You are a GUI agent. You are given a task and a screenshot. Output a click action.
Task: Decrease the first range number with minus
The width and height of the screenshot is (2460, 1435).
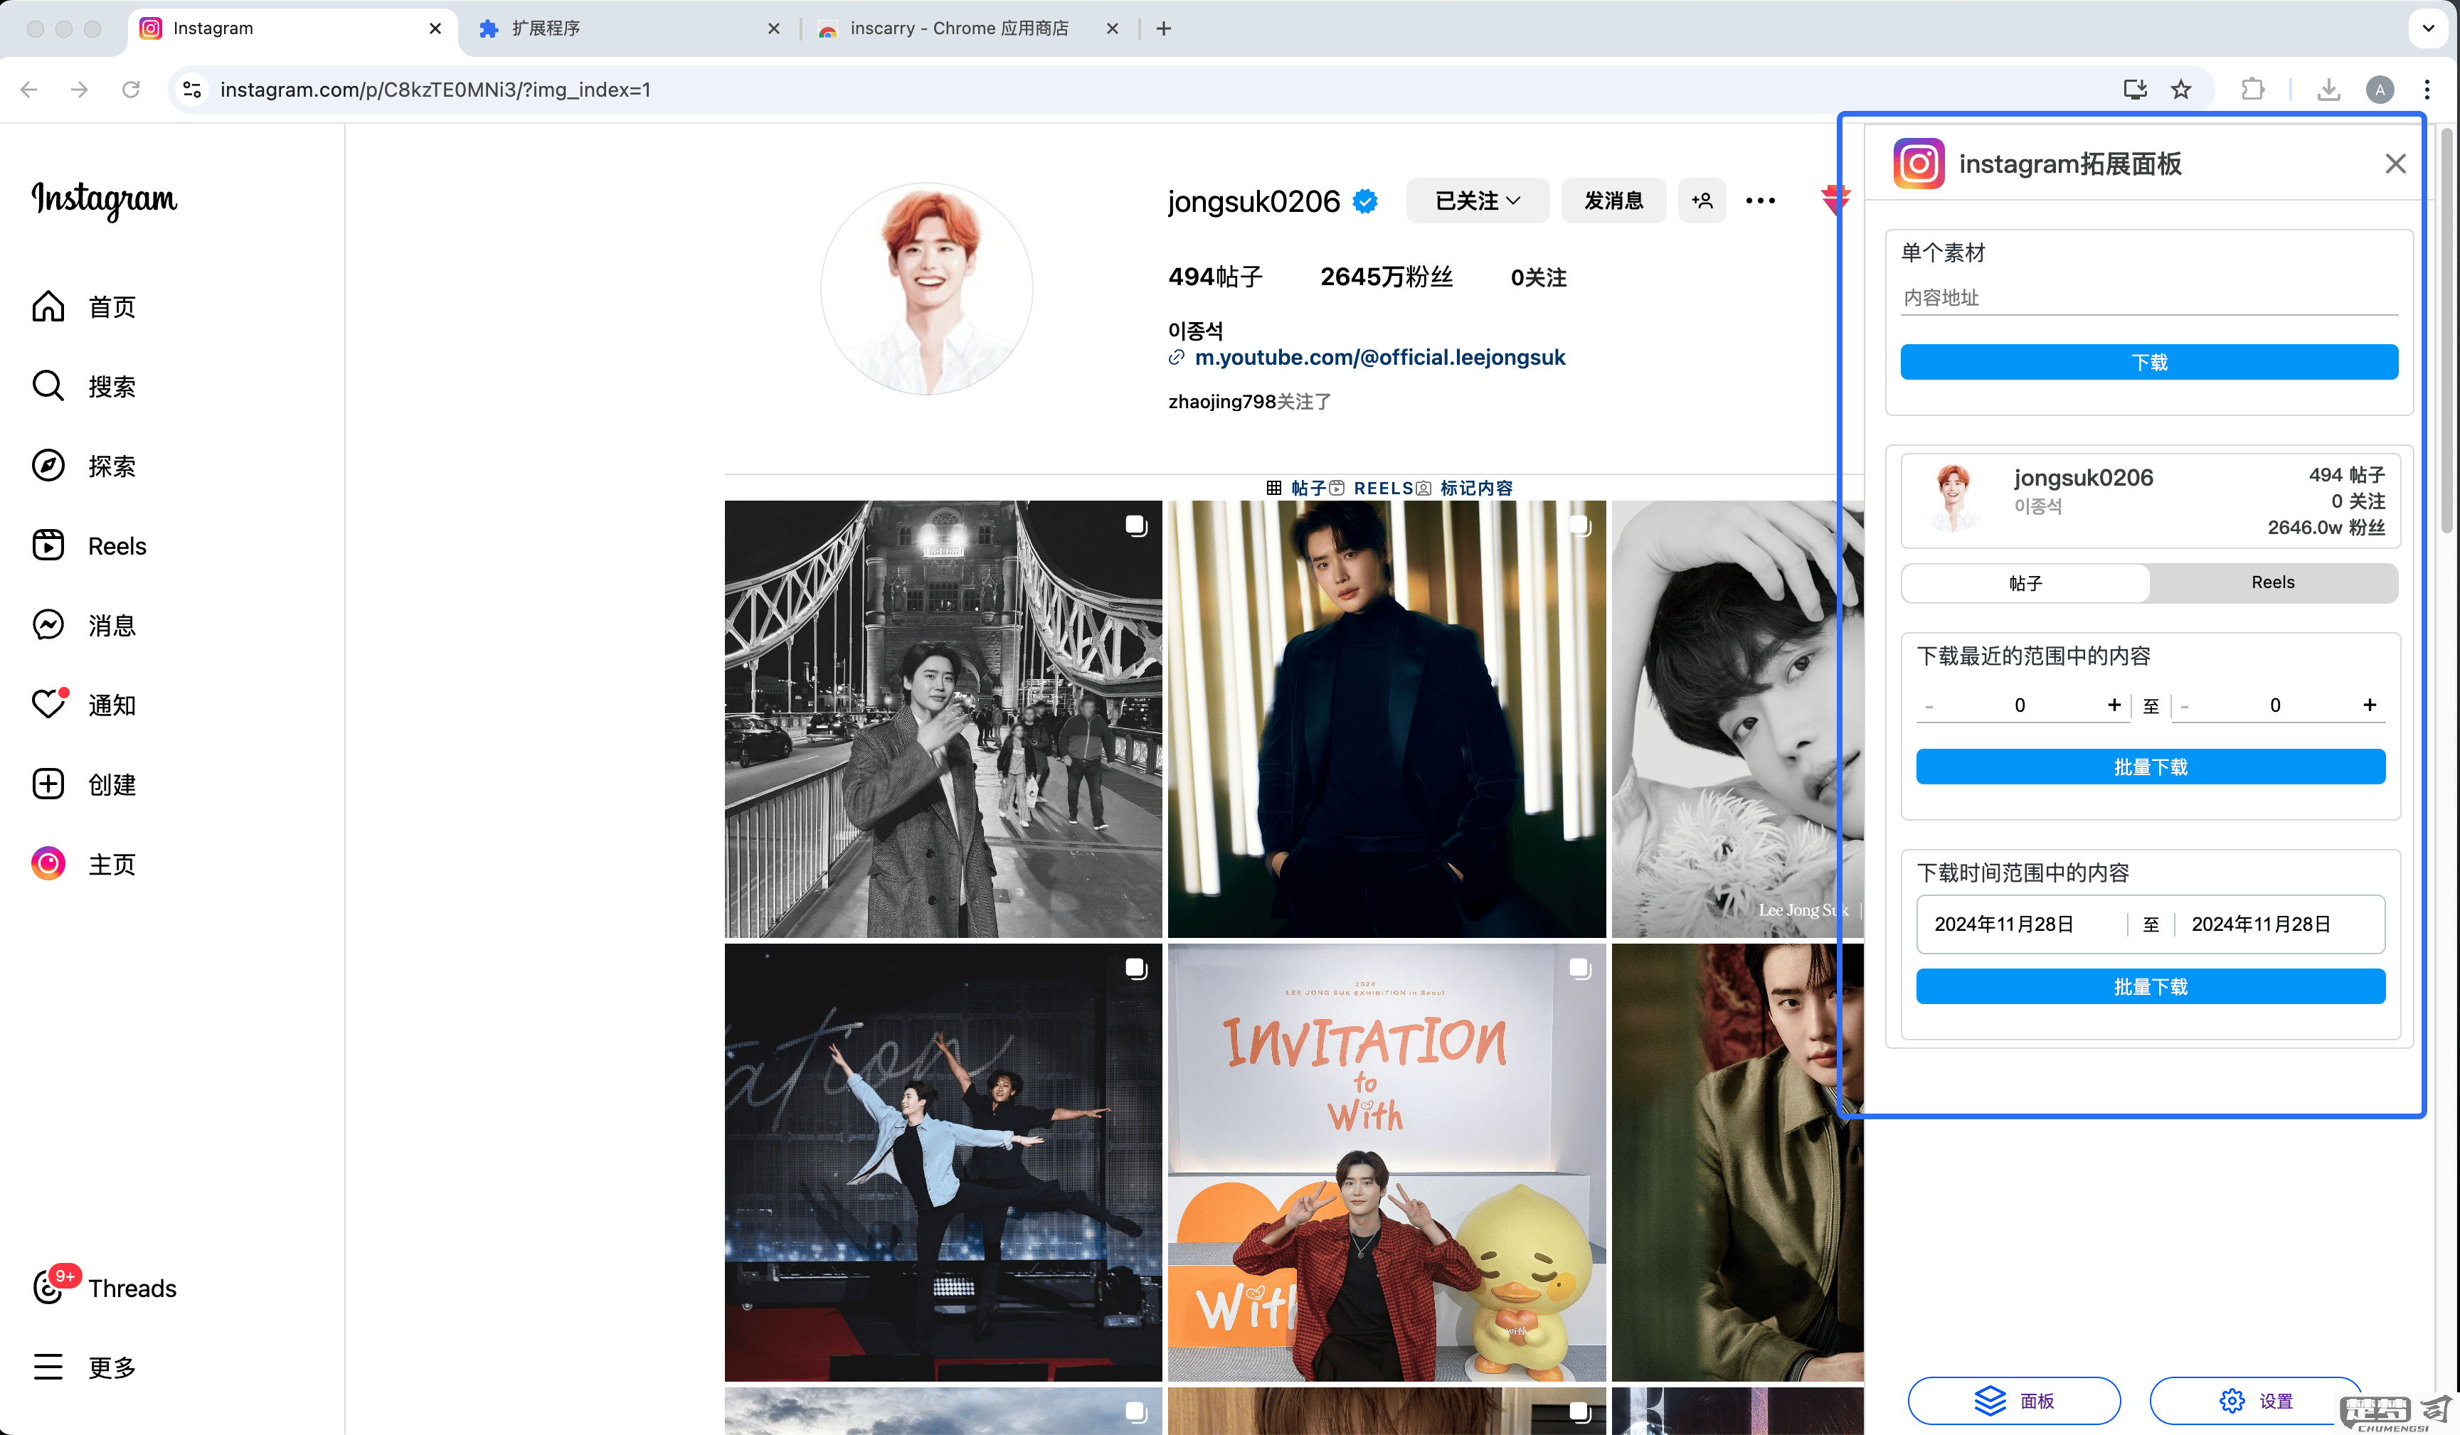(1929, 705)
